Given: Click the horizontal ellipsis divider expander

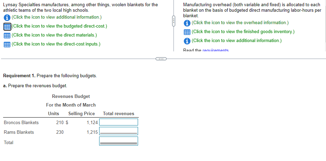Looking at the screenshot, I should (161, 59).
